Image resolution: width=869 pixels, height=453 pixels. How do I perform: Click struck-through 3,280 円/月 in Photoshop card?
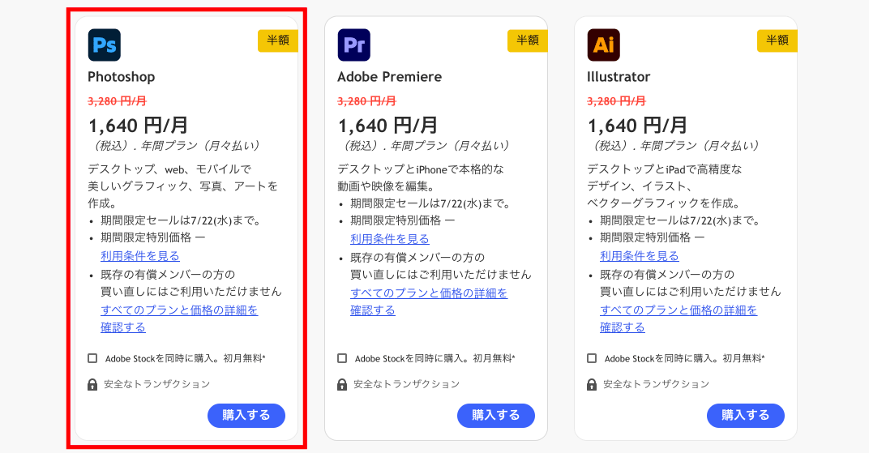pos(117,101)
